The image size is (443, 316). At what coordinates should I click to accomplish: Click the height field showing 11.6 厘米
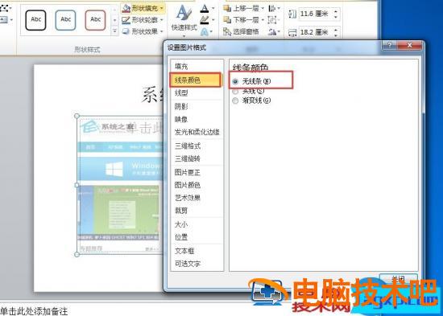click(x=315, y=14)
